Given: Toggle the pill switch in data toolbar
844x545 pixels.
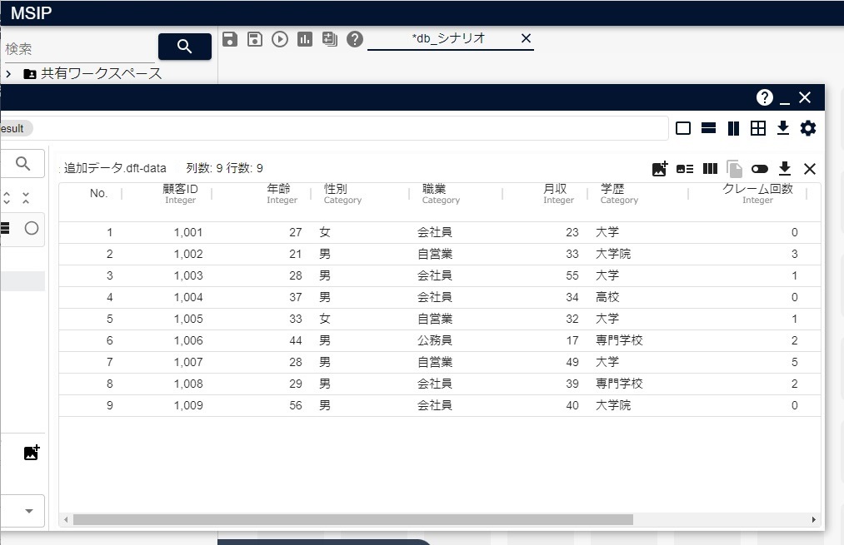Looking at the screenshot, I should click(759, 169).
